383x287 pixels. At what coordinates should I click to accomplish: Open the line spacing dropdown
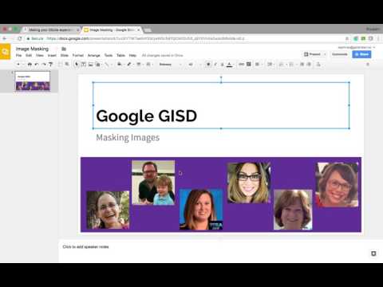[x=270, y=65]
